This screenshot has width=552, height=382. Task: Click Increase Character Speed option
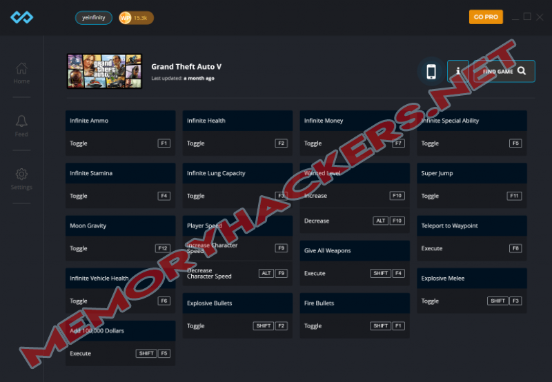tap(237, 248)
